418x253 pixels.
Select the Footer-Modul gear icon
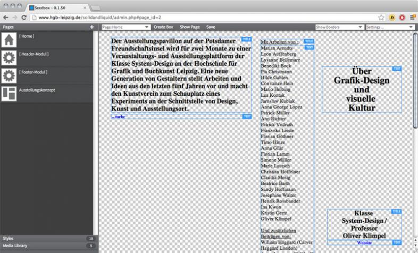(9, 76)
